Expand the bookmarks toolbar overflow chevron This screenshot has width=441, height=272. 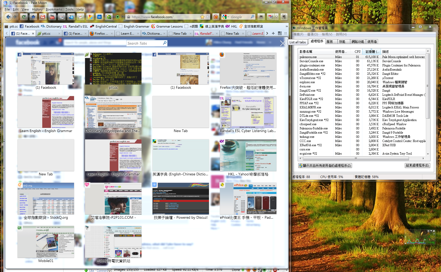pos(286,26)
